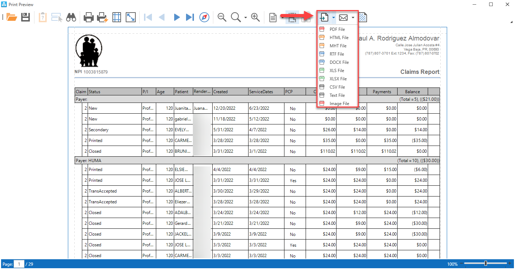Screen dimensions: 515x270
Task: Choose XLS File export option
Action: pyautogui.click(x=337, y=71)
